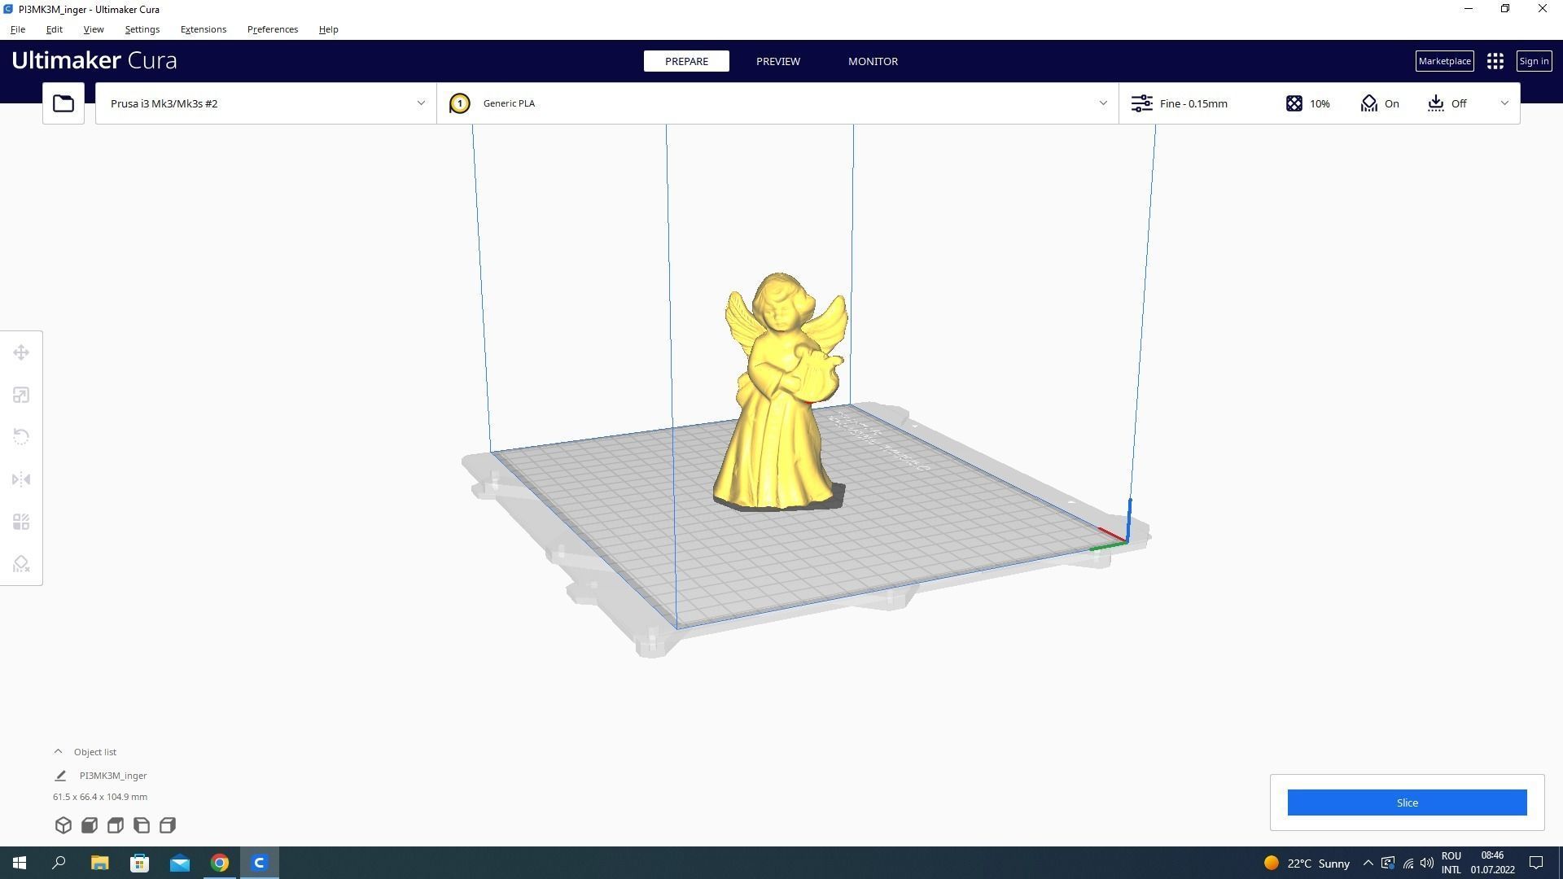
Task: Select the Support Blocker tool
Action: [x=21, y=564]
